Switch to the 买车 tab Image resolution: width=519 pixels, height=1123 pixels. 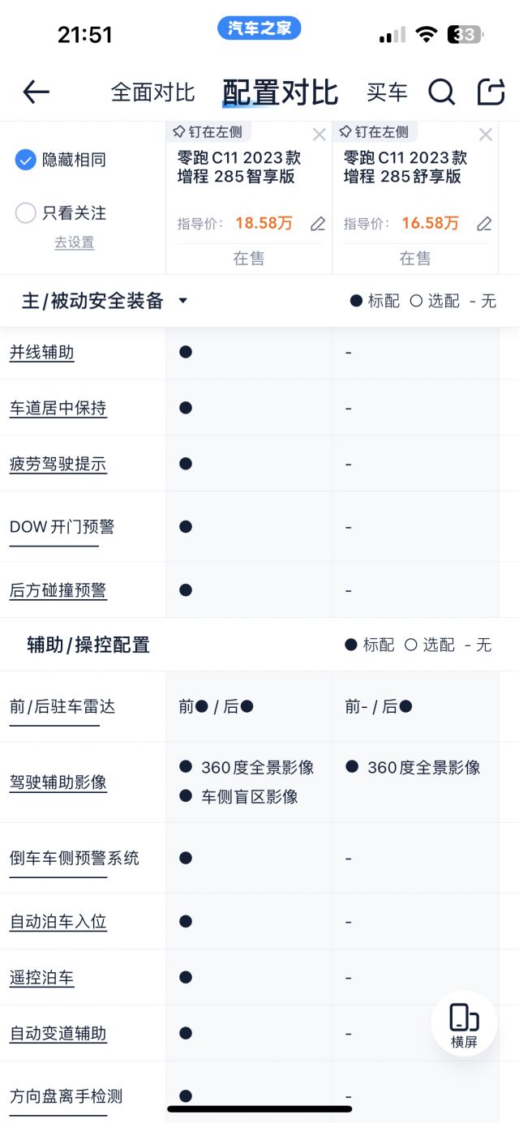click(x=388, y=92)
